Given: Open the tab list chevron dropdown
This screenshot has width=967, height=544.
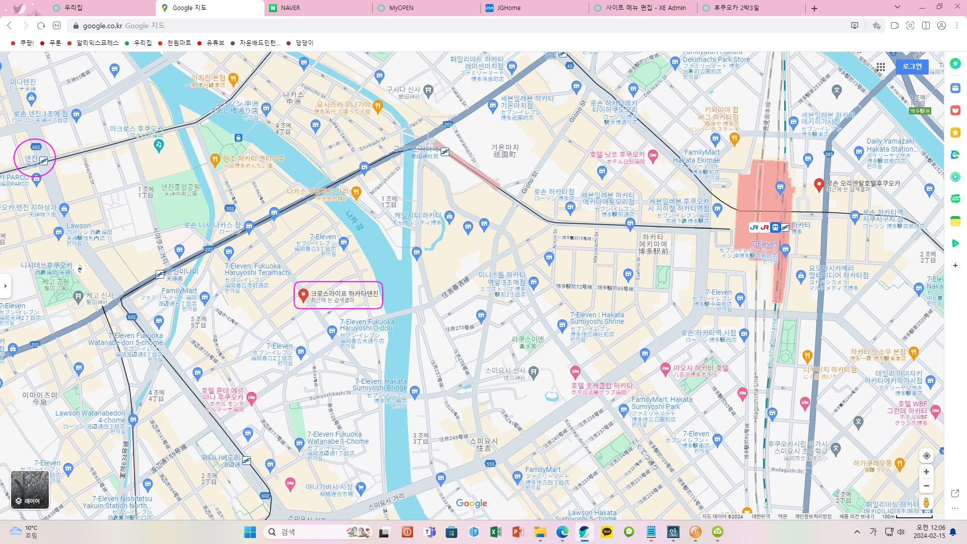Looking at the screenshot, I should (897, 7).
